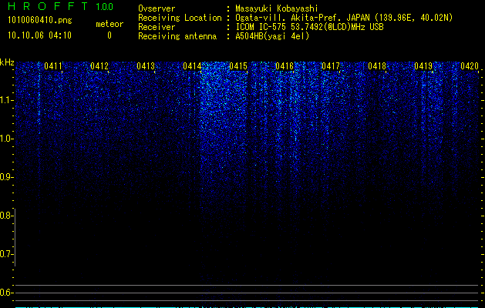Click the 0414 time marker
Image resolution: width=485 pixels, height=308 pixels.
(x=192, y=66)
